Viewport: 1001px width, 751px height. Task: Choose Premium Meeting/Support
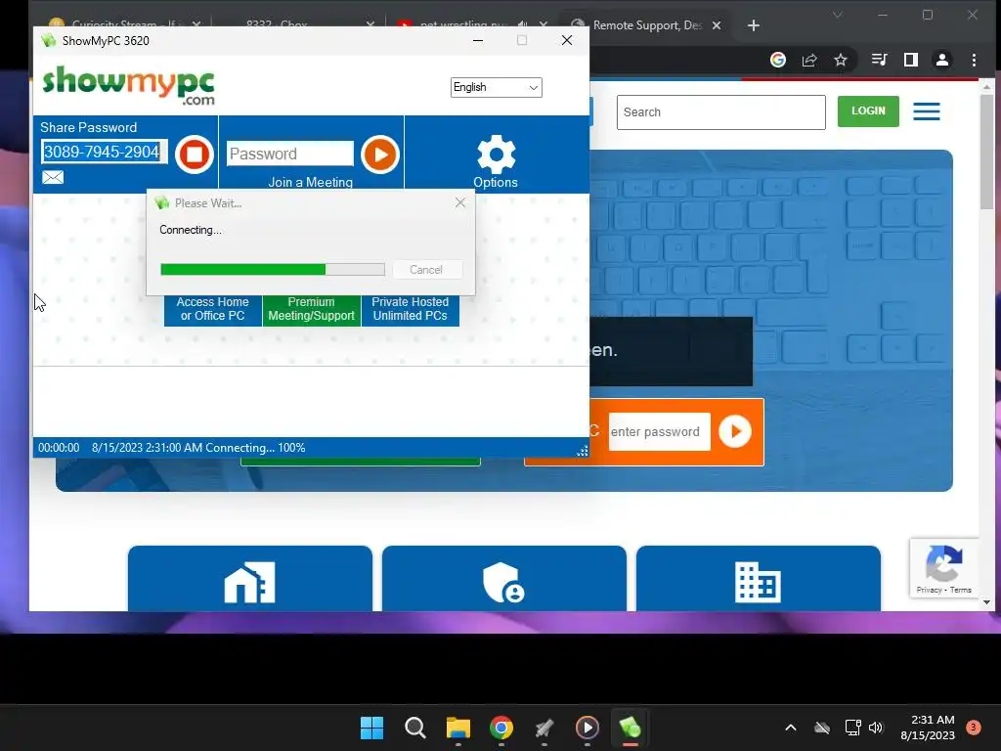312,309
